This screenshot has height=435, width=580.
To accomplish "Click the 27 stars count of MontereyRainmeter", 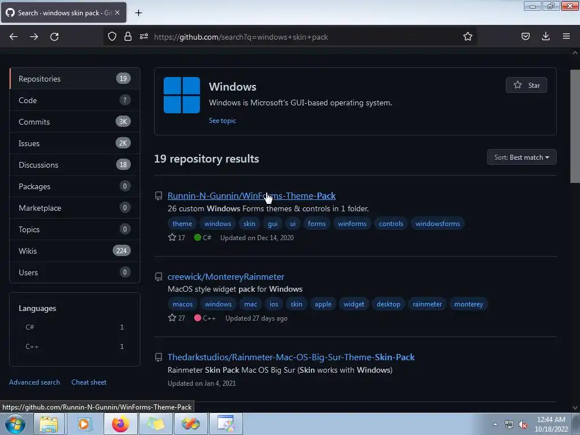I will (x=177, y=318).
